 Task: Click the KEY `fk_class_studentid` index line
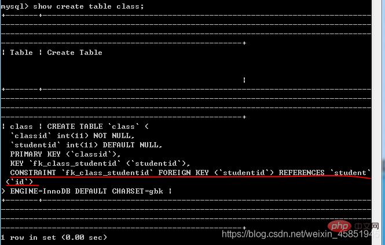click(x=100, y=164)
